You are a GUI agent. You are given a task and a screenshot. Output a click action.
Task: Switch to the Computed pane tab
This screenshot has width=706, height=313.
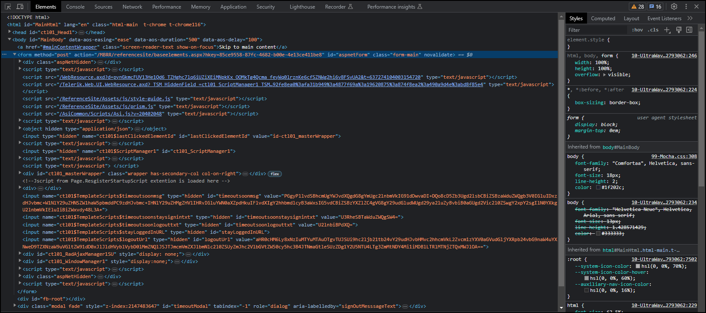(603, 18)
